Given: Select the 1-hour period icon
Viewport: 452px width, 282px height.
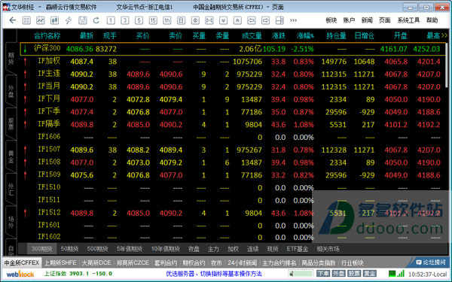Looking at the screenshot, I should point(167,20).
